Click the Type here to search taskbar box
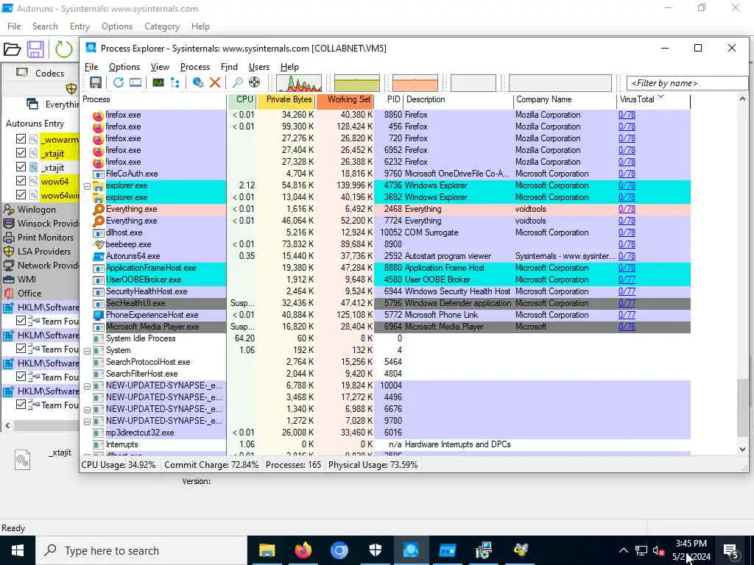 pyautogui.click(x=141, y=550)
